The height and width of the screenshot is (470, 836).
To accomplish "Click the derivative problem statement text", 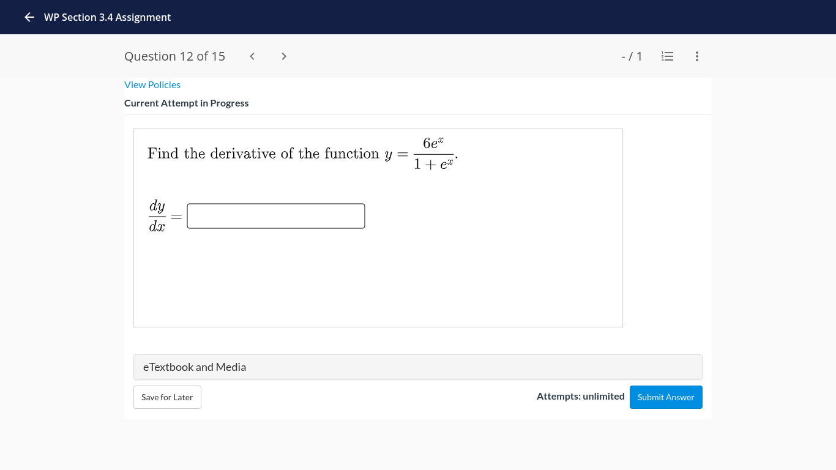I will point(263,153).
